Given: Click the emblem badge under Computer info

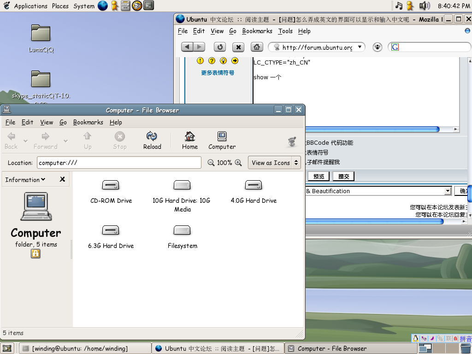Looking at the screenshot, I should 35,254.
